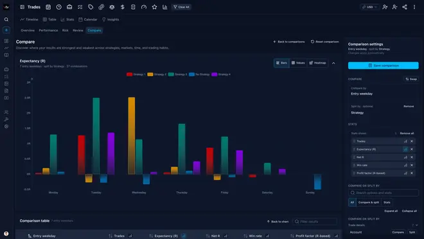Click the balance scale filter icon
The width and height of the screenshot is (424, 239).
[x=112, y=7]
